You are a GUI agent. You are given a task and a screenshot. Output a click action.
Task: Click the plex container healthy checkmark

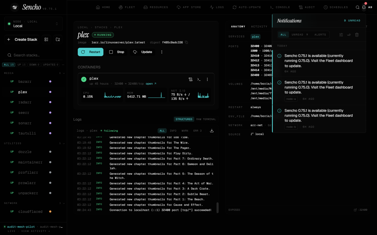pyautogui.click(x=84, y=79)
